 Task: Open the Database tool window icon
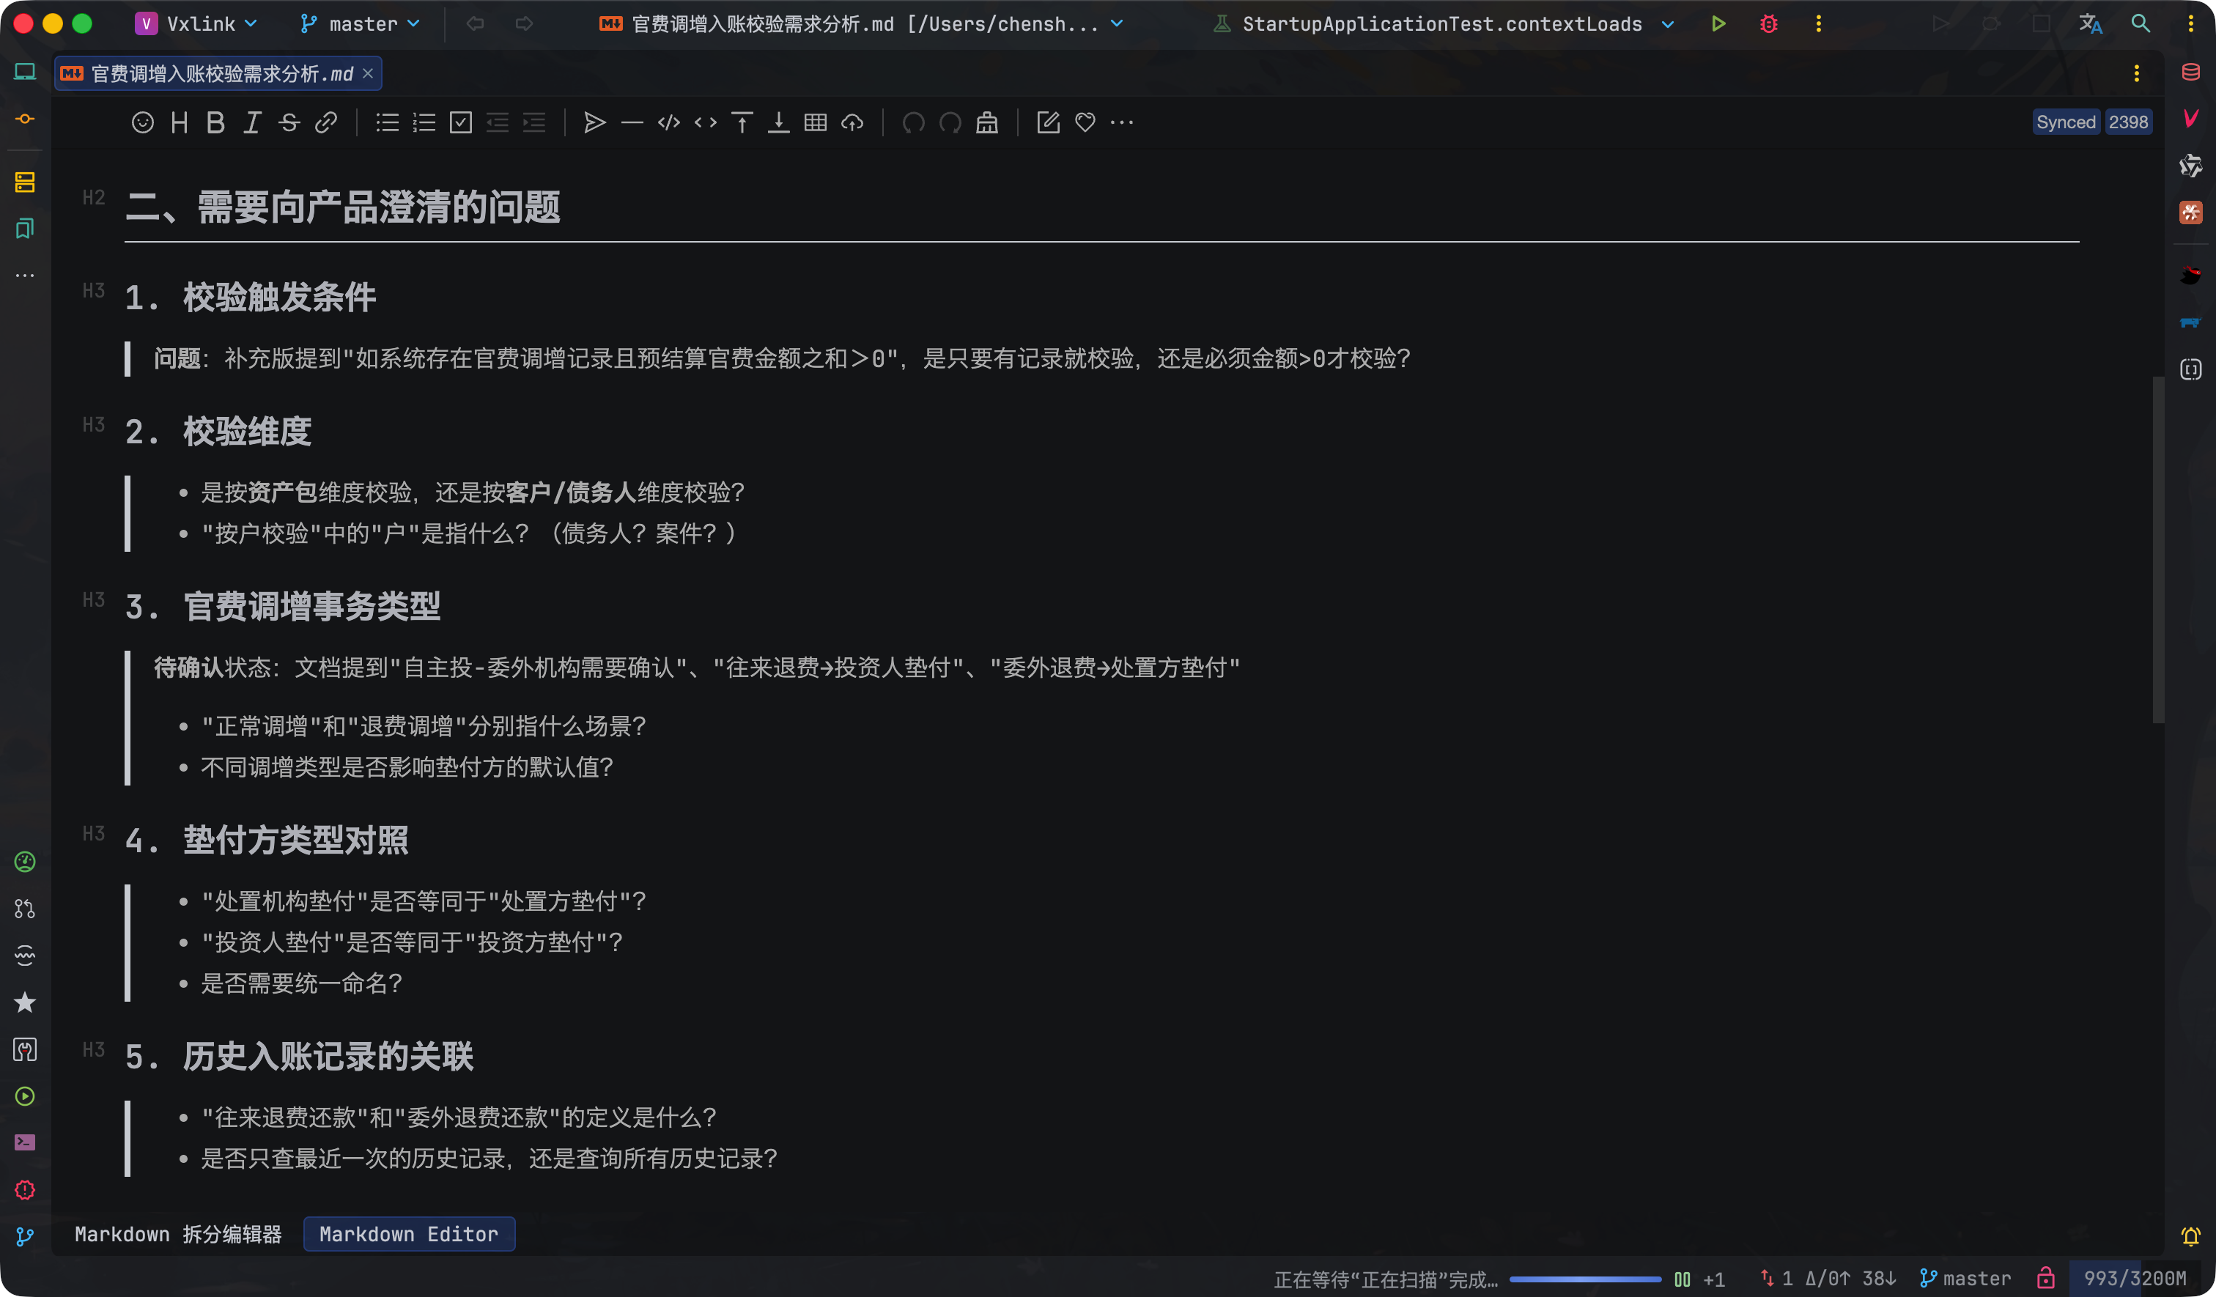click(x=2190, y=72)
